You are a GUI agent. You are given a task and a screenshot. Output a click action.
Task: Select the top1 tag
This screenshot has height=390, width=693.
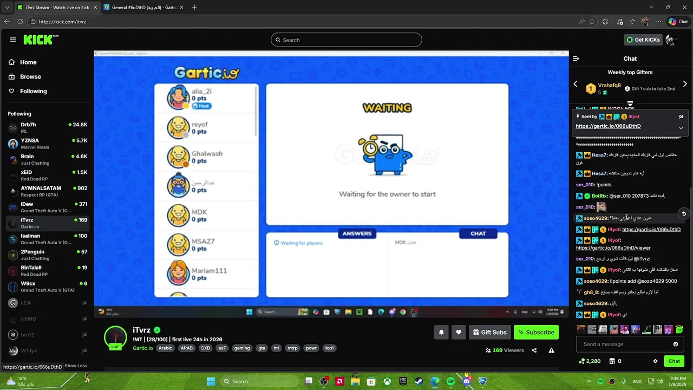tap(329, 348)
